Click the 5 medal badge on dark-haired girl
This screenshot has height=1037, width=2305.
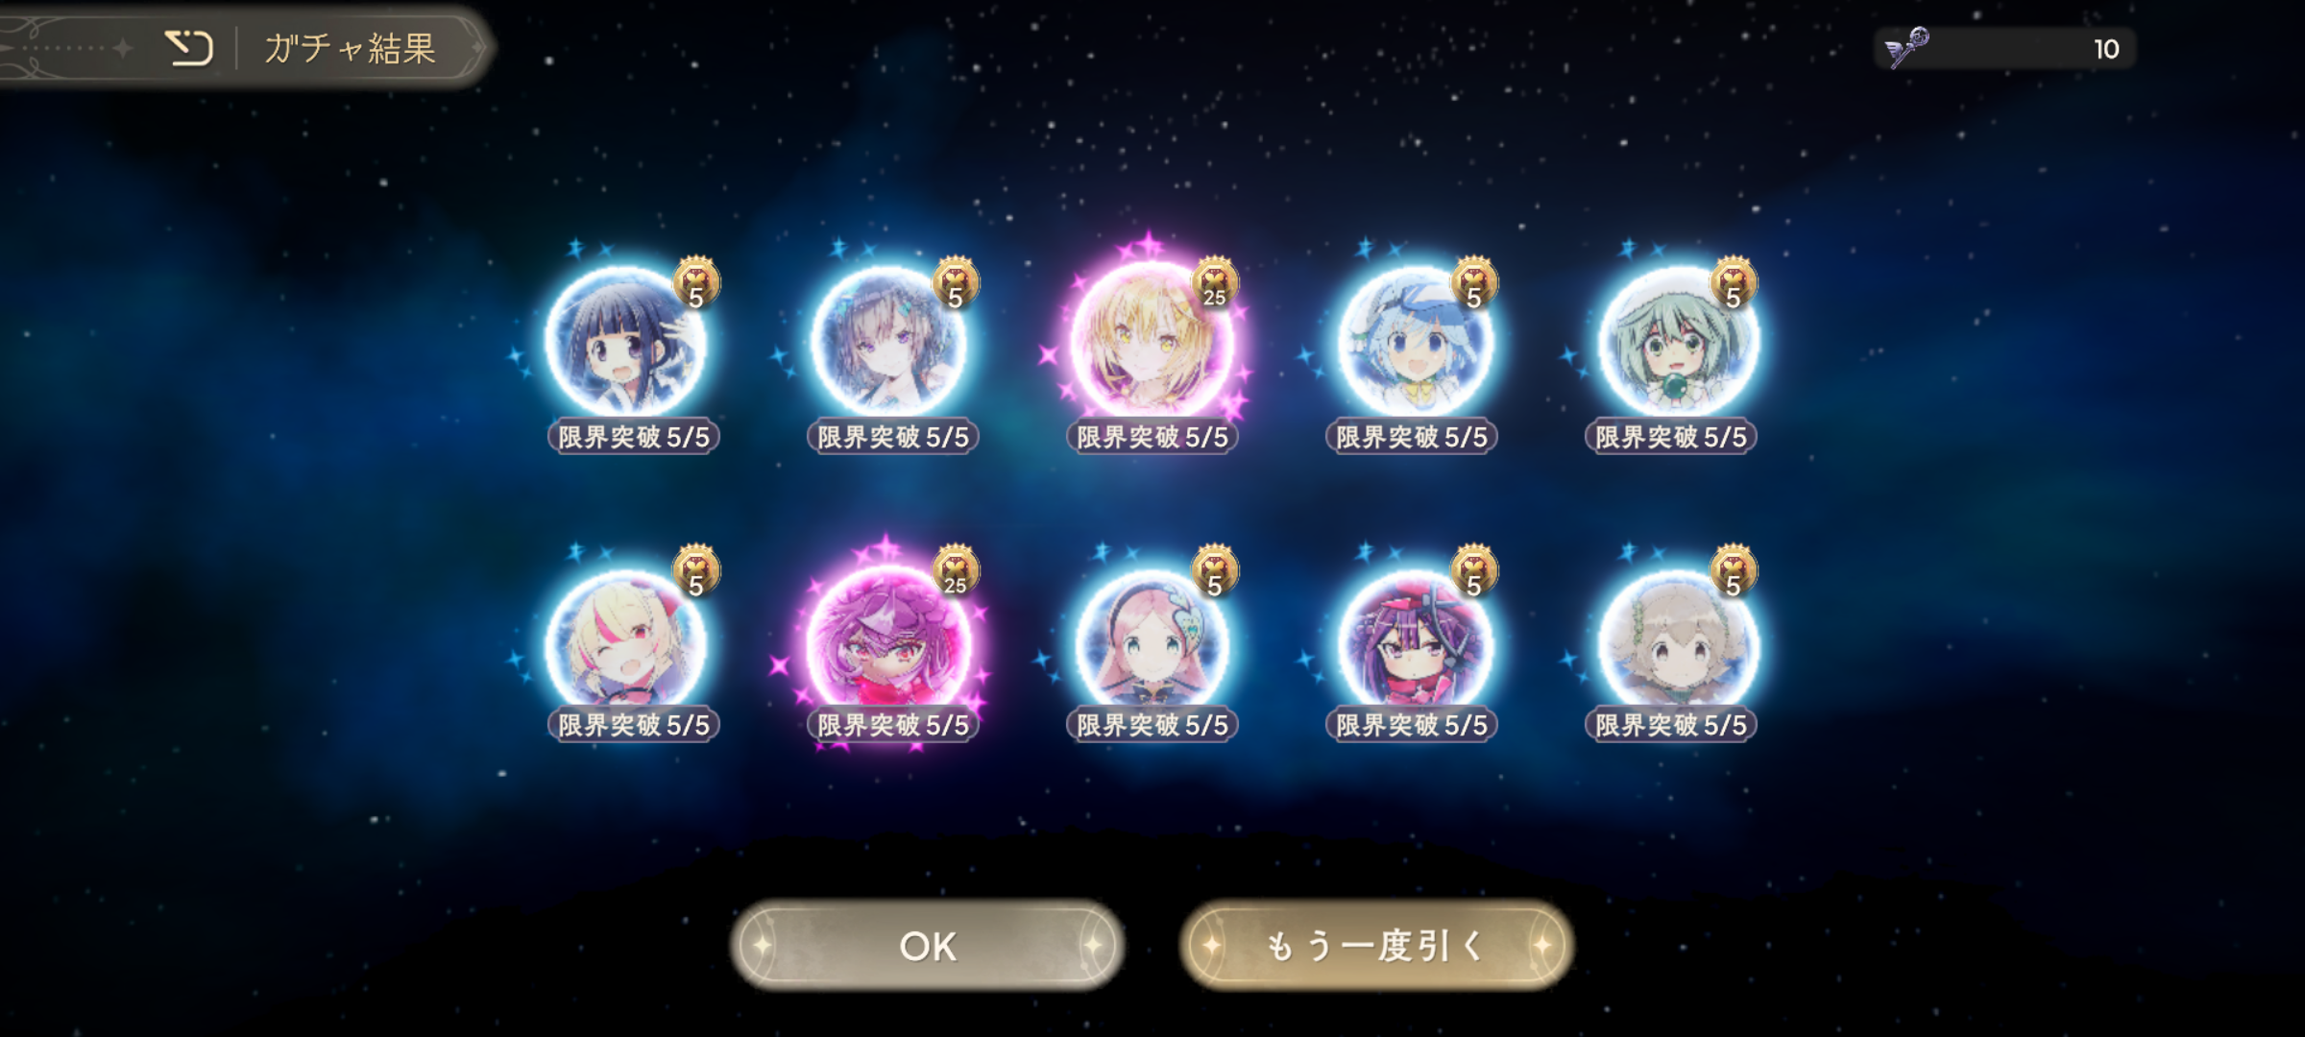(x=696, y=283)
